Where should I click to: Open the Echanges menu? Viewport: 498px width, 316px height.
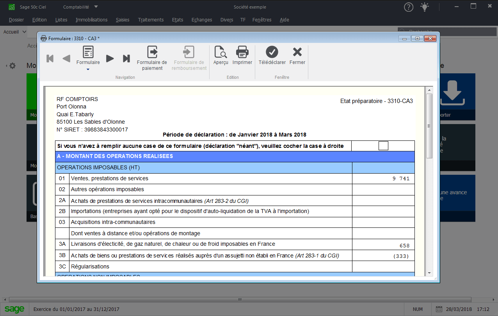click(202, 20)
